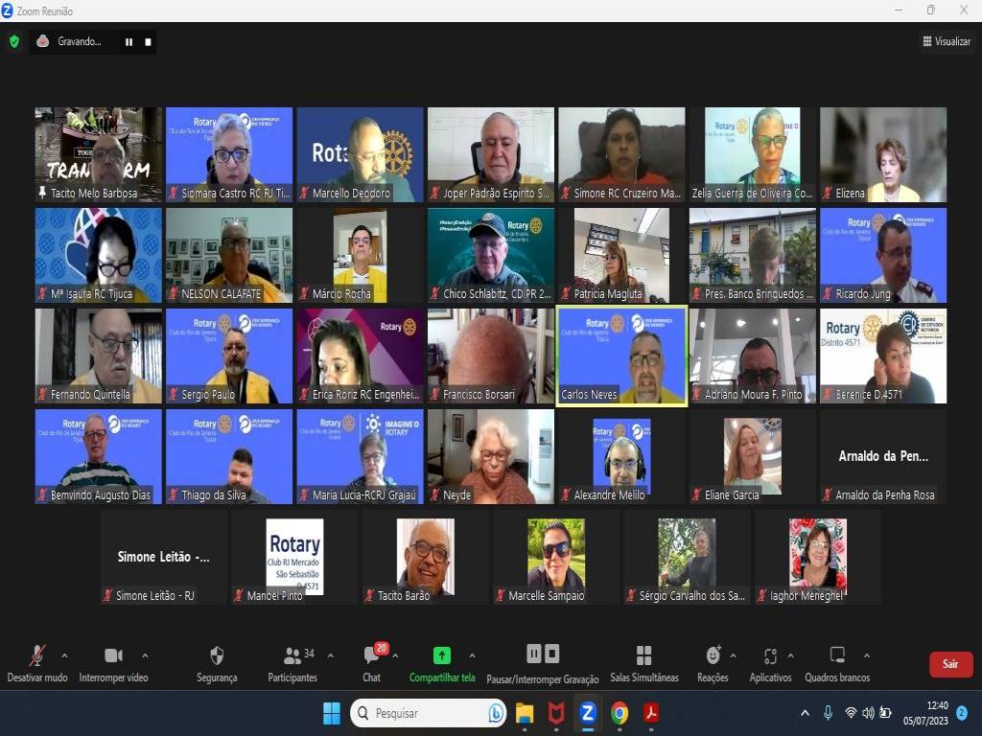Open the Visualizar view menu
Image resolution: width=982 pixels, height=736 pixels.
tap(946, 41)
